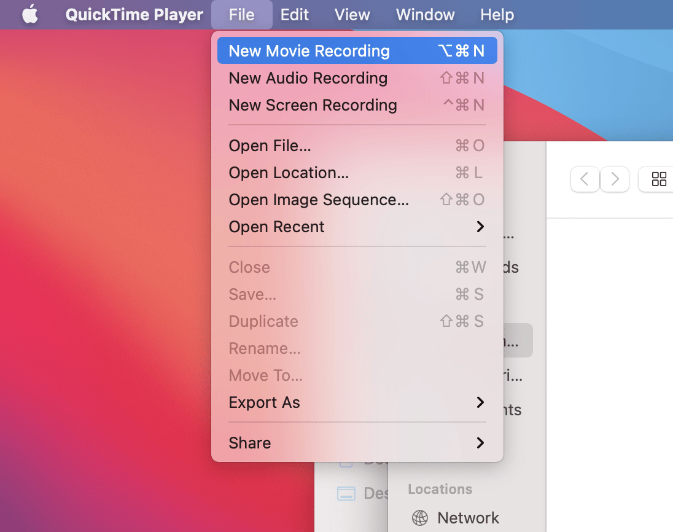Go back in Finder window
Image resolution: width=673 pixels, height=532 pixels.
pos(585,179)
